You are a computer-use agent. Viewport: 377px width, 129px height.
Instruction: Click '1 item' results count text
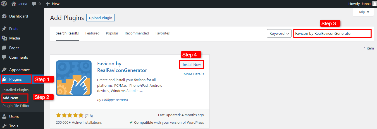coord(369,48)
